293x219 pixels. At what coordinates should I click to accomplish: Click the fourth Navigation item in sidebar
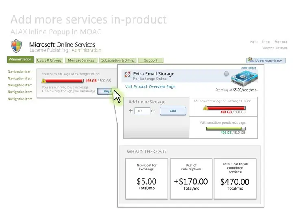click(x=20, y=92)
